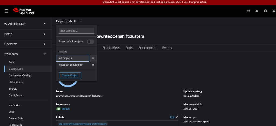Go to DeploymentConfigs in sidebar
The width and height of the screenshot is (276, 126).
point(20,76)
